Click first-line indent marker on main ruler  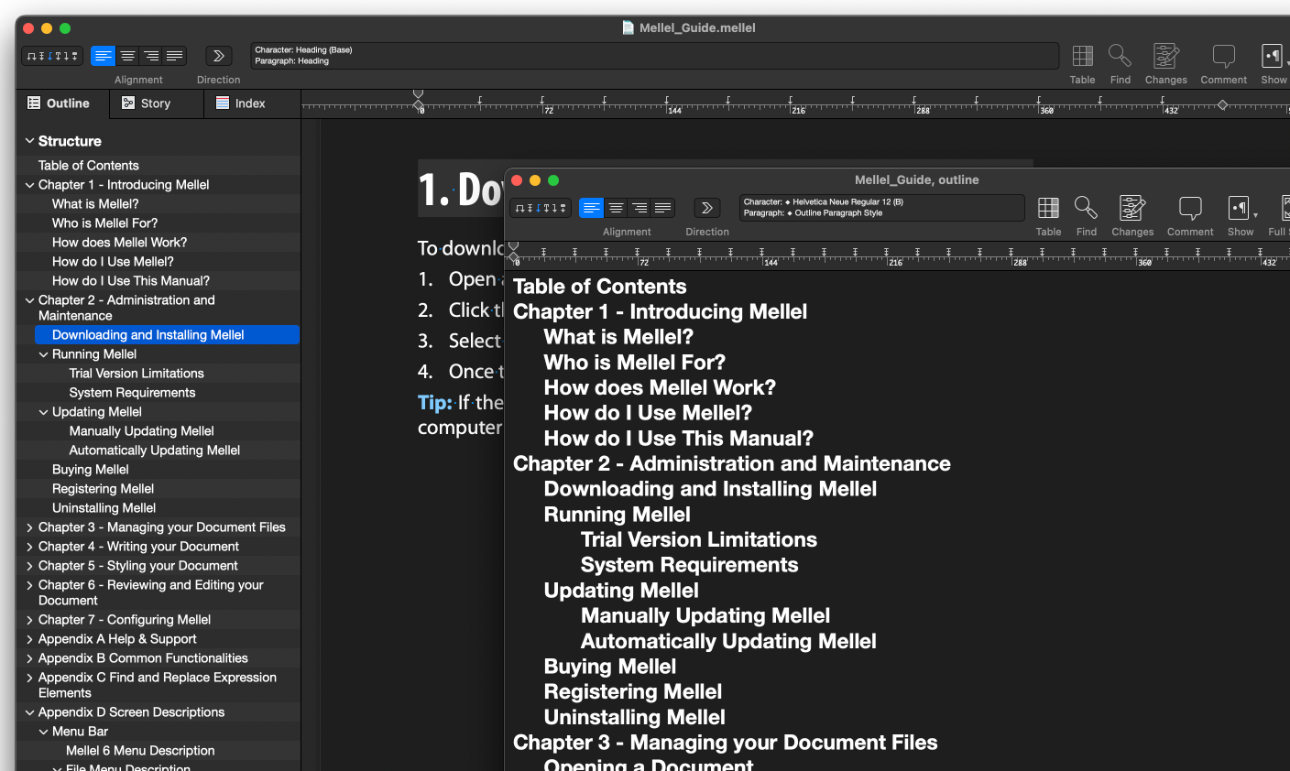tap(419, 94)
